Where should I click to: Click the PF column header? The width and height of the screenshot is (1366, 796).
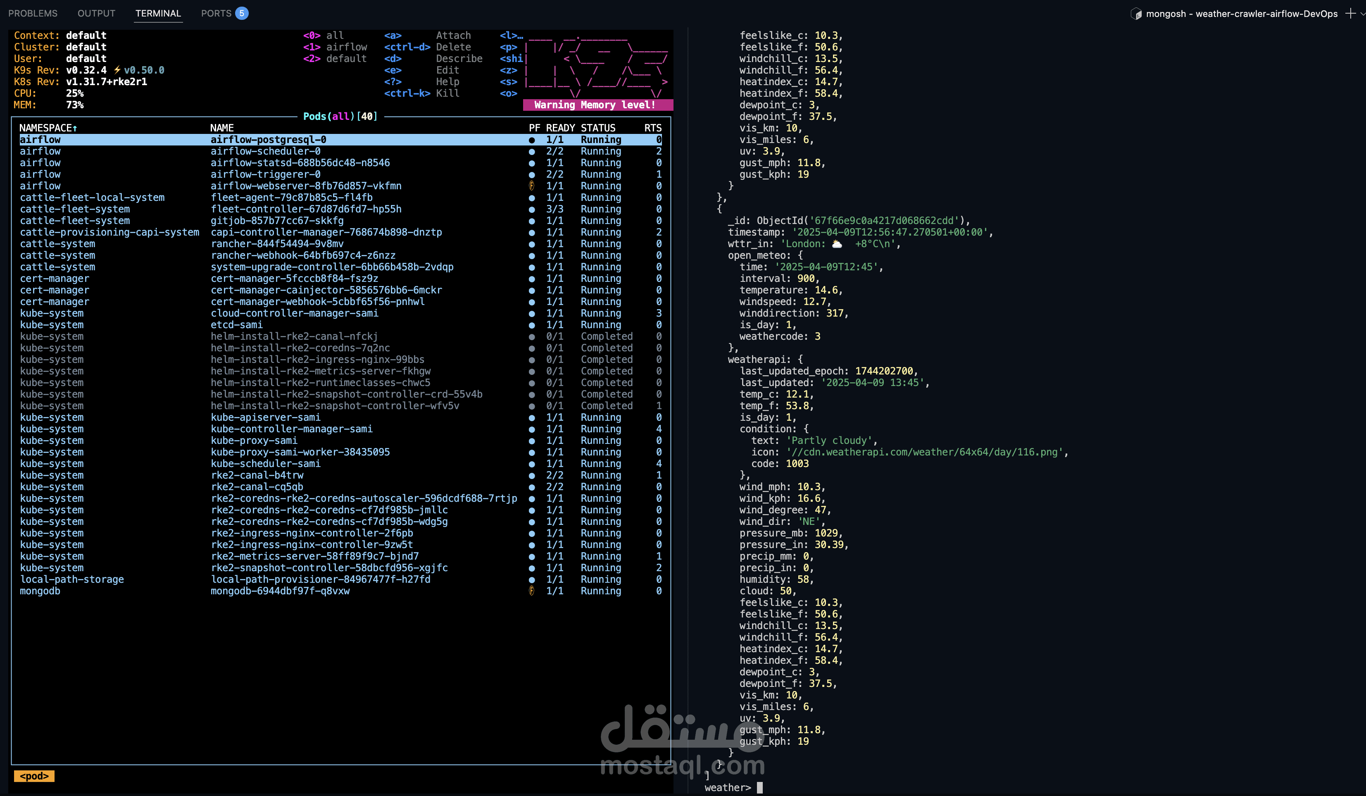535,128
